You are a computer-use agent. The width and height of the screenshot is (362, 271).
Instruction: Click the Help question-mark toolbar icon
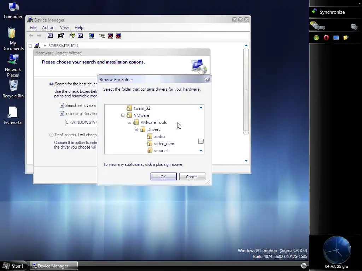click(72, 36)
